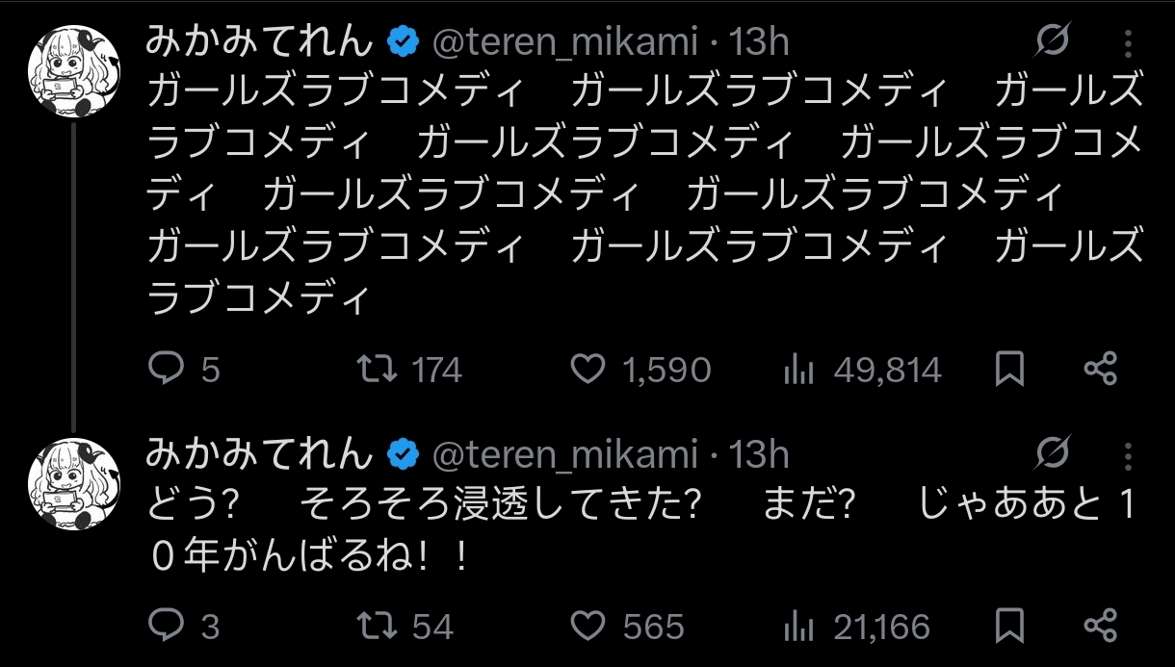
Task: Open more options menu on second tweet
Action: (x=1129, y=454)
